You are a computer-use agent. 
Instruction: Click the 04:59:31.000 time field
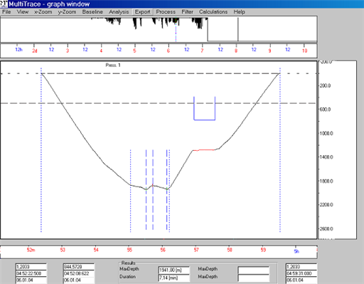[301, 273]
